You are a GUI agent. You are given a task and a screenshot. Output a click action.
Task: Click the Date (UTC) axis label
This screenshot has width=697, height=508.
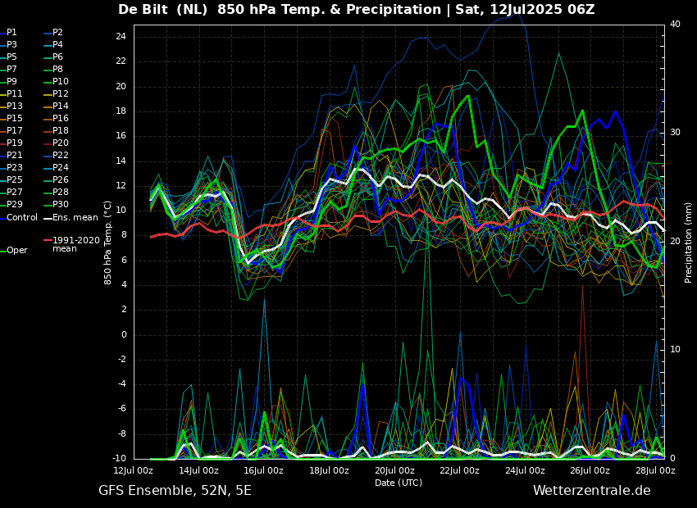click(x=399, y=483)
